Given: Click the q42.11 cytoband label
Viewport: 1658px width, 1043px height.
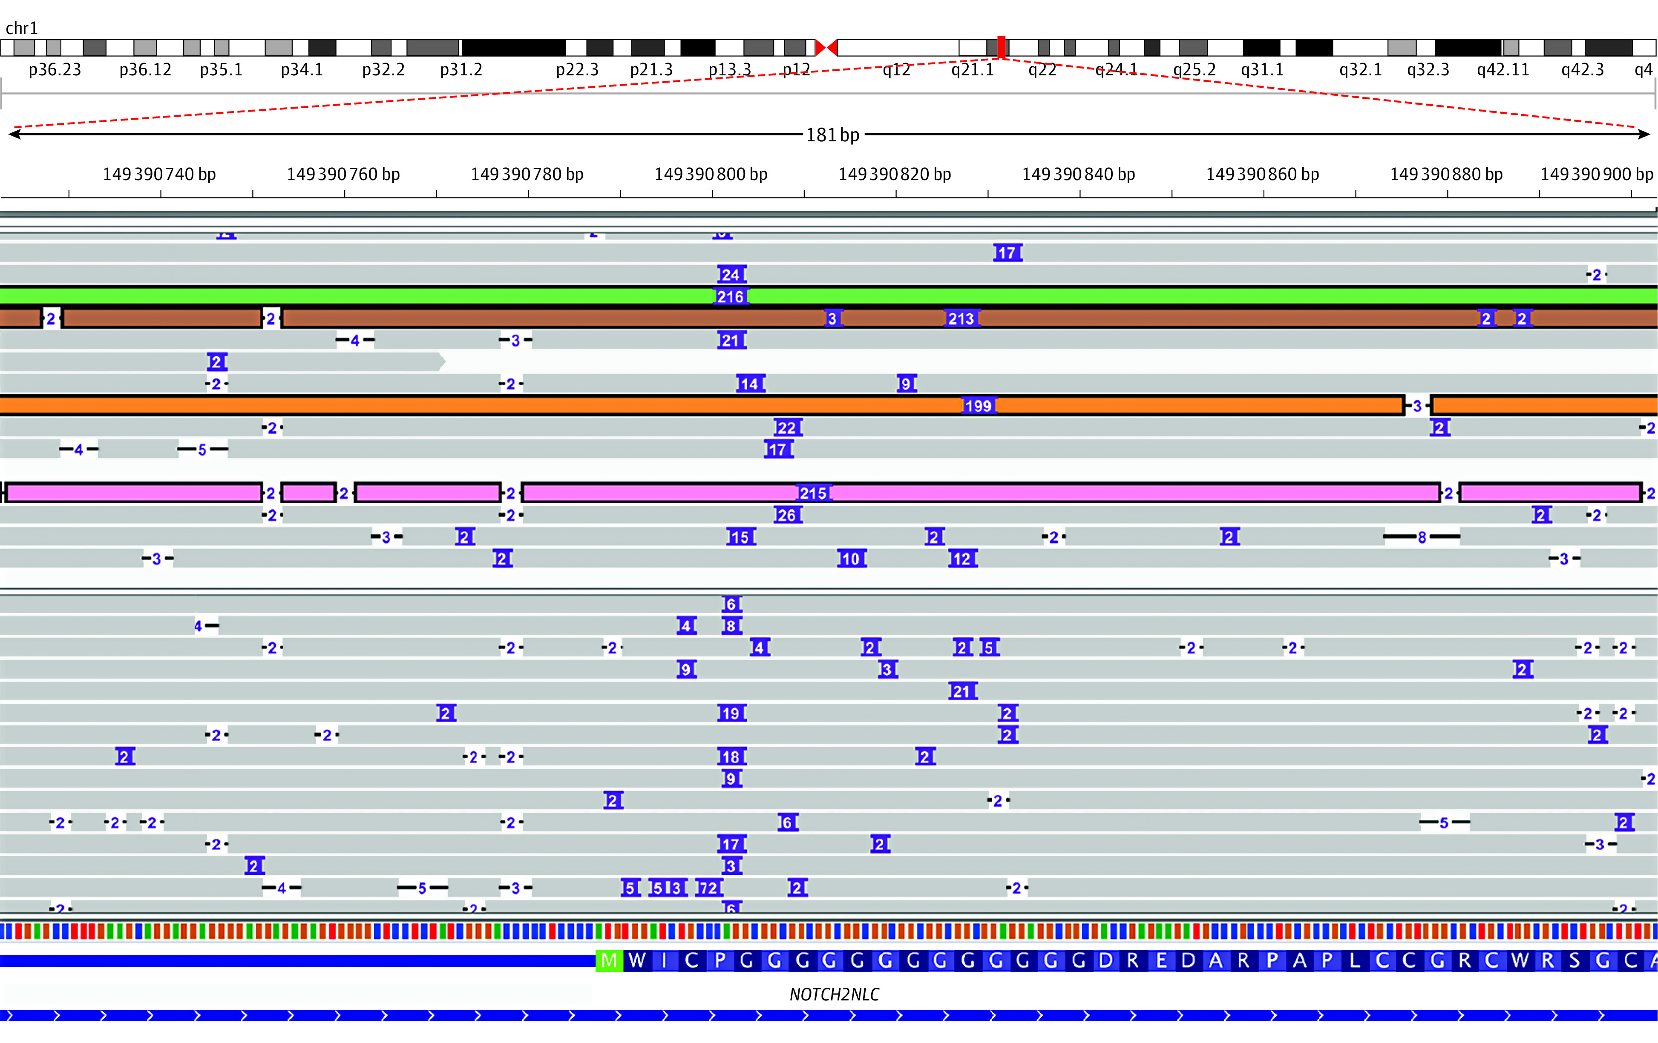Looking at the screenshot, I should pos(1503,69).
